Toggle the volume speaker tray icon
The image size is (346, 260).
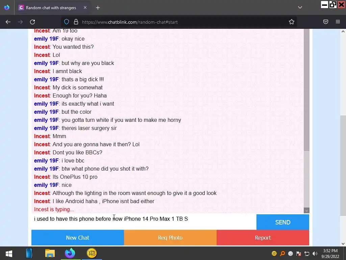pyautogui.click(x=315, y=254)
